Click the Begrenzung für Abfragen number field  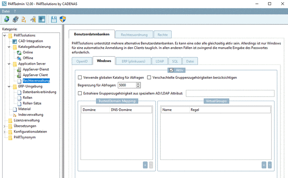pos(127,85)
